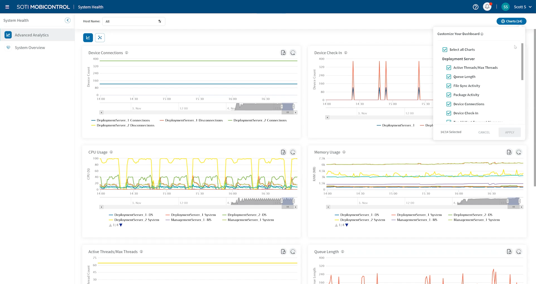Image resolution: width=536 pixels, height=284 pixels.
Task: Open the notifications bell
Action: tap(487, 7)
